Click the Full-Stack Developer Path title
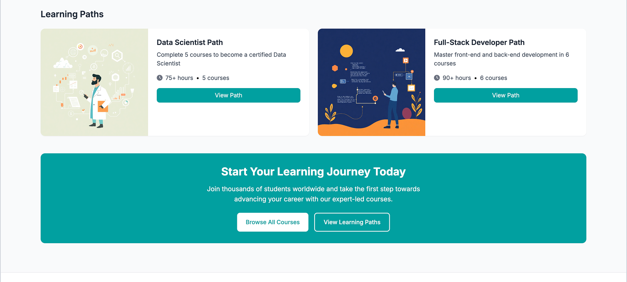This screenshot has width=627, height=282. click(x=479, y=42)
